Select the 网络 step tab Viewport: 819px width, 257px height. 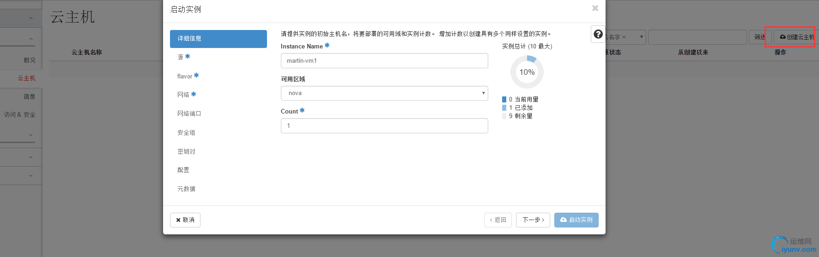(x=183, y=95)
